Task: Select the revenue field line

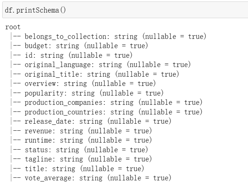Action: pos(81,131)
